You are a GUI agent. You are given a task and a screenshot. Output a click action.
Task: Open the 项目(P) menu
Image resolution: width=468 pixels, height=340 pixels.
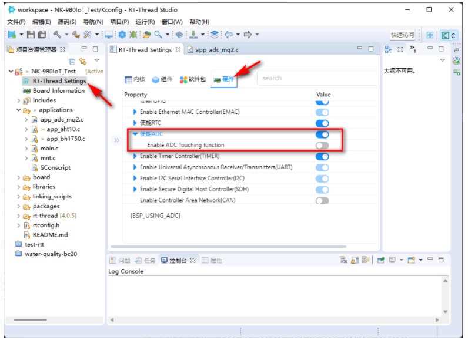tap(119, 22)
